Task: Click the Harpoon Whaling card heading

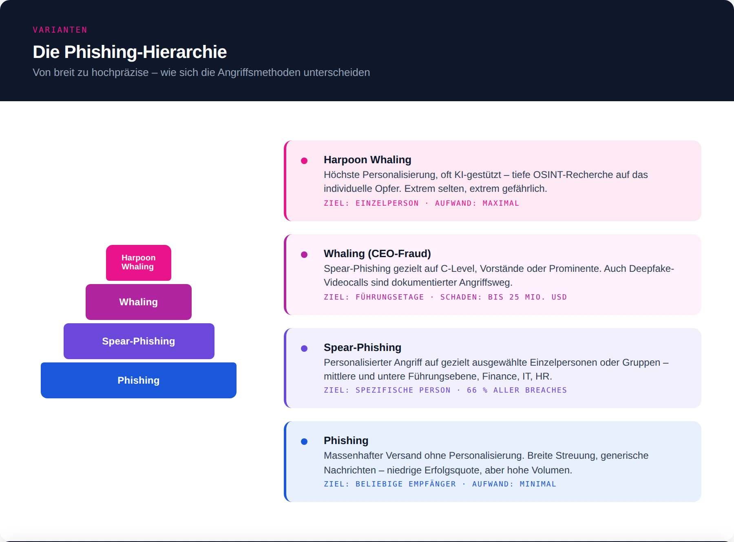Action: [x=367, y=160]
